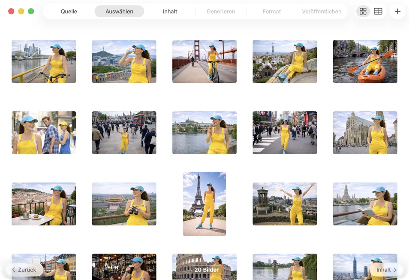Switch to grid view icon
This screenshot has width=409, height=280.
[x=363, y=12]
